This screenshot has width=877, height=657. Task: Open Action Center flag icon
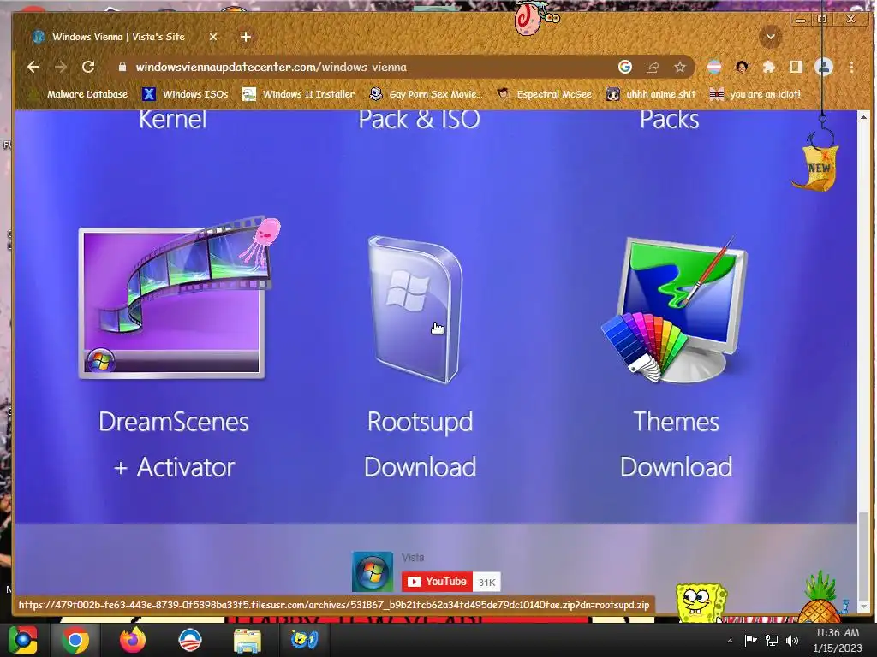point(750,641)
